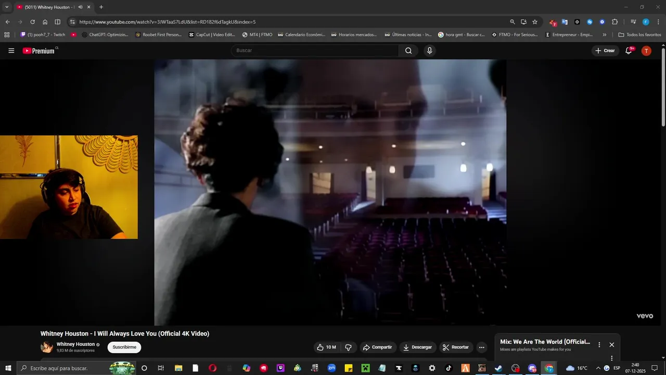Click the Descargar download button
This screenshot has height=375, width=666.
click(x=417, y=347)
